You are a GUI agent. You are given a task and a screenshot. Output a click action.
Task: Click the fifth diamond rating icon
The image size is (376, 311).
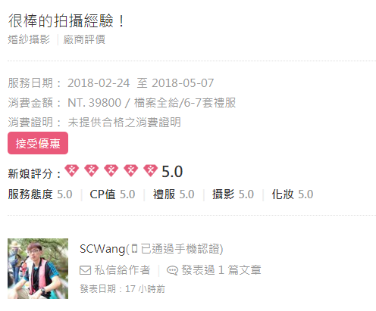pyautogui.click(x=151, y=170)
